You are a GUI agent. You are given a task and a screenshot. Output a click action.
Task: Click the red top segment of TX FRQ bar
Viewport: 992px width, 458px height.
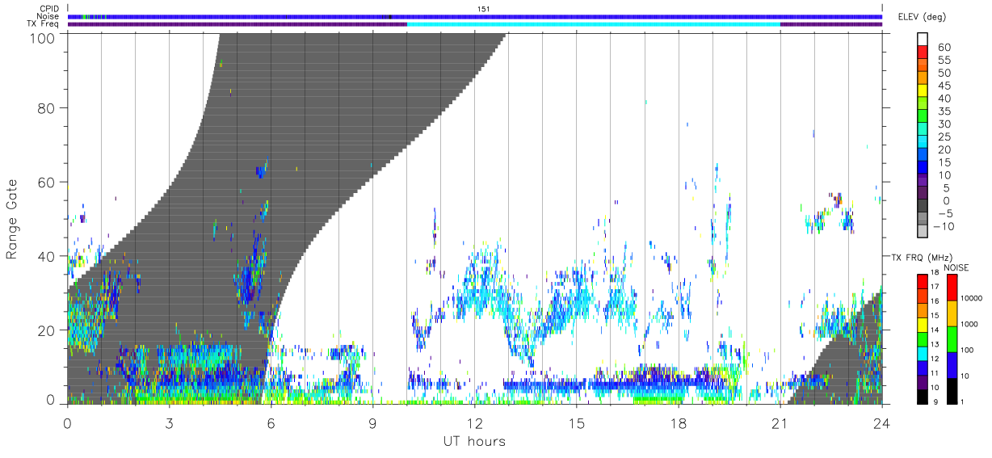921,281
